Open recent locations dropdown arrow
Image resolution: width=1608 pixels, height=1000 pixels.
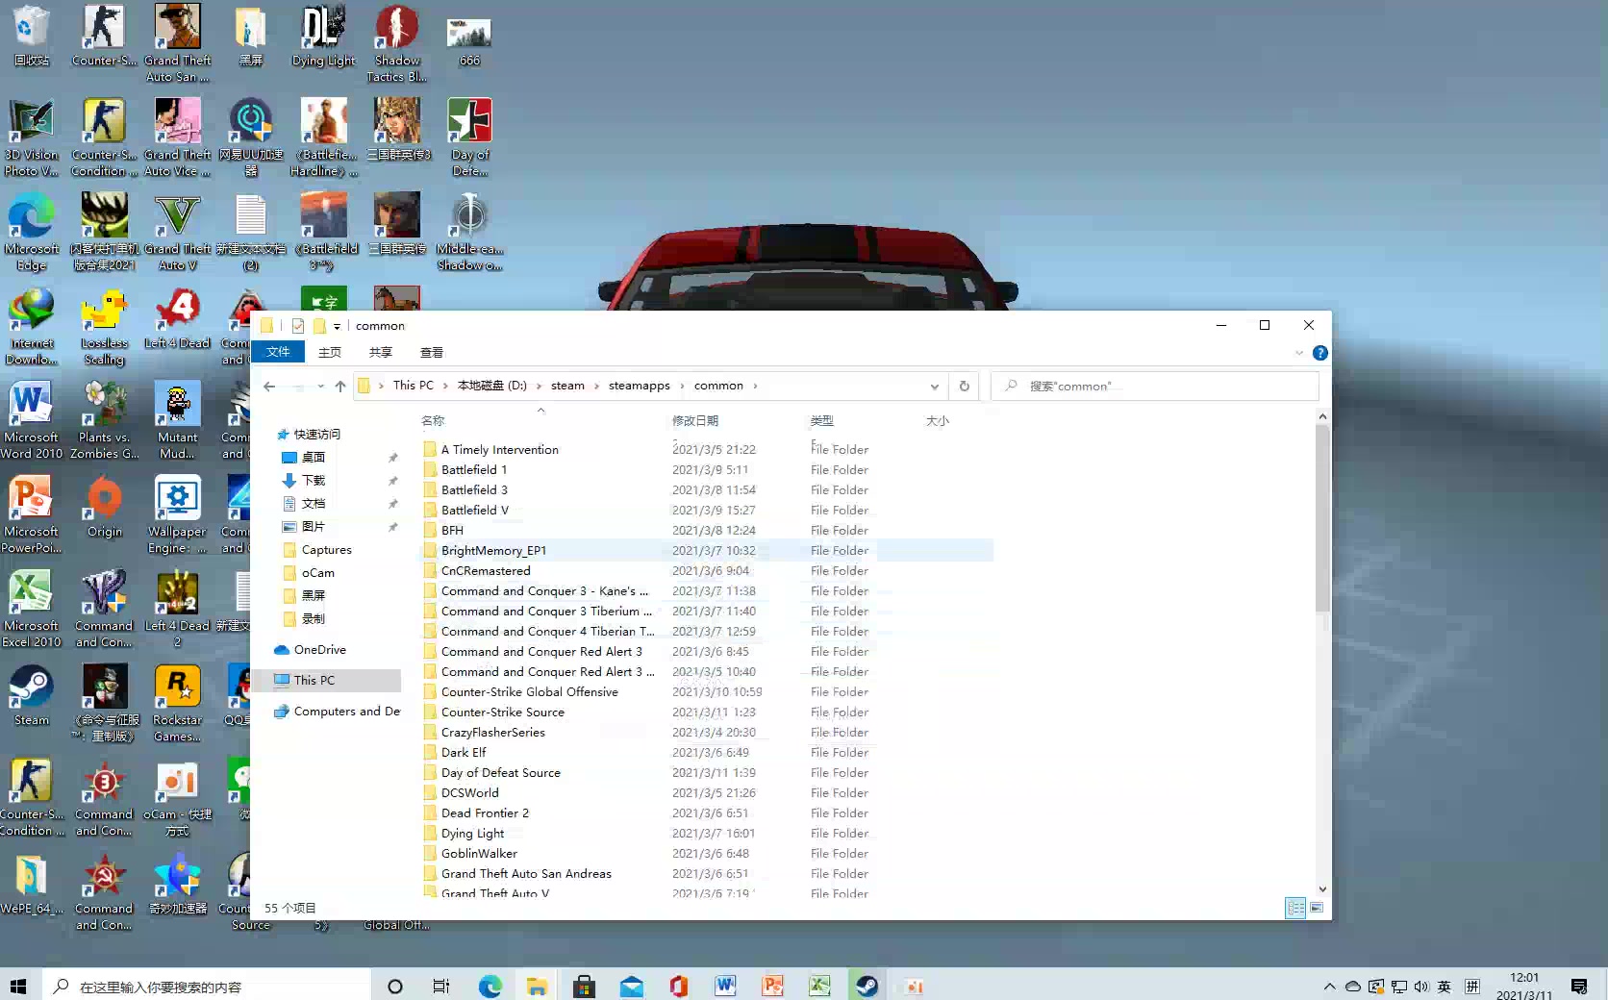(320, 386)
